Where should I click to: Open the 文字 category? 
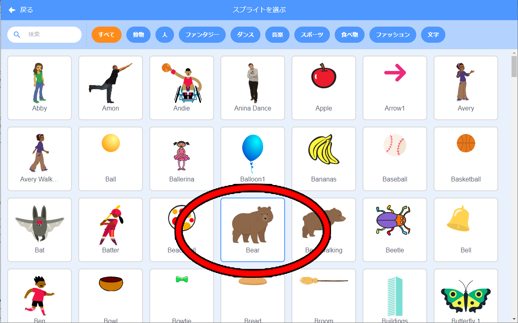coord(433,35)
